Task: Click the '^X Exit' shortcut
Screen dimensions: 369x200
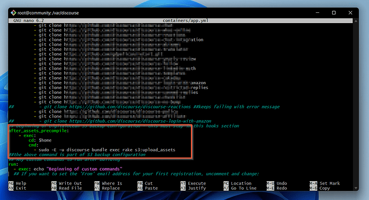Action: (18, 188)
